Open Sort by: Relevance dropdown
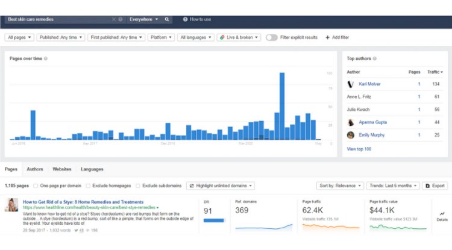Image resolution: width=452 pixels, height=250 pixels. point(340,186)
